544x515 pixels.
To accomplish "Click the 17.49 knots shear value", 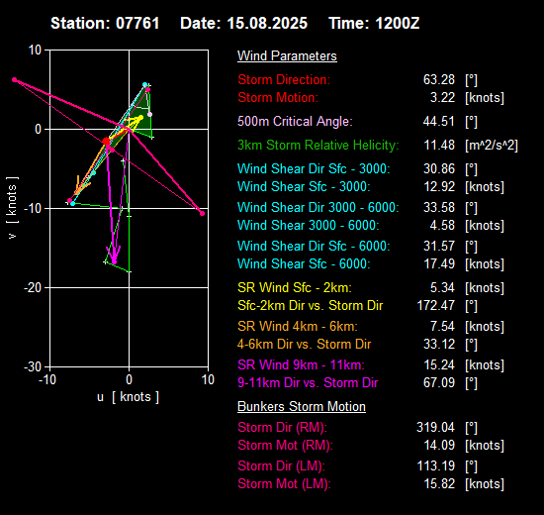I will [439, 263].
